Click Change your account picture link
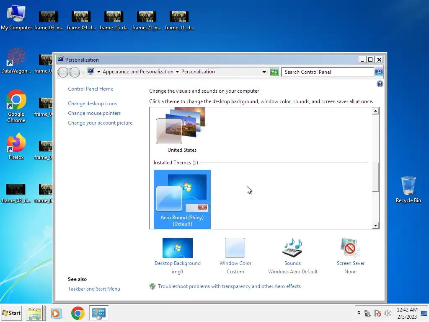 (100, 123)
